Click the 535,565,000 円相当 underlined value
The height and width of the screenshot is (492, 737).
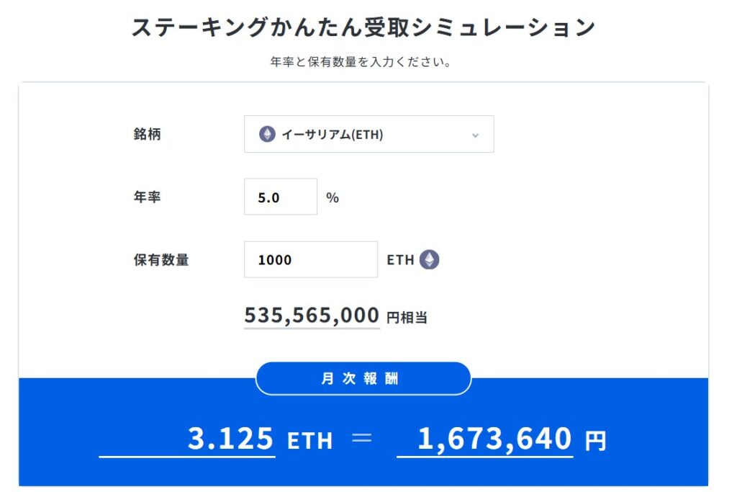[x=311, y=315]
